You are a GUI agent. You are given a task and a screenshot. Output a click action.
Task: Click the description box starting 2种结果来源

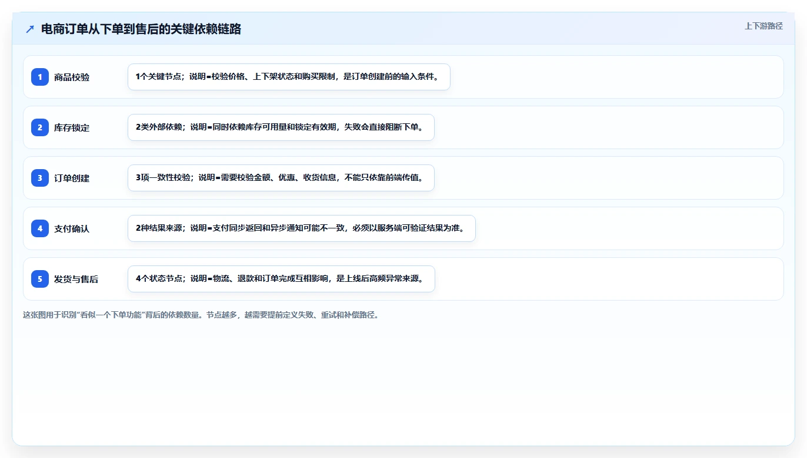(302, 228)
